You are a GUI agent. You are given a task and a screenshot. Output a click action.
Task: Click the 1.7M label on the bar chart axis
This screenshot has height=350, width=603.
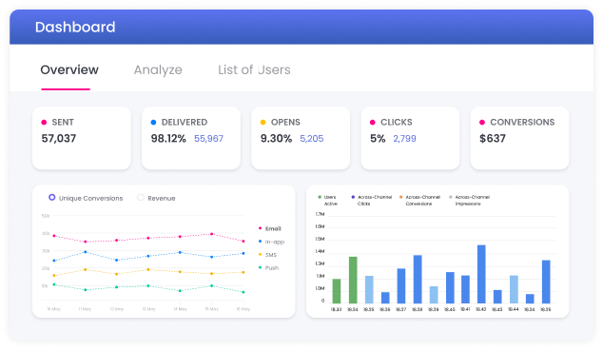tap(320, 214)
